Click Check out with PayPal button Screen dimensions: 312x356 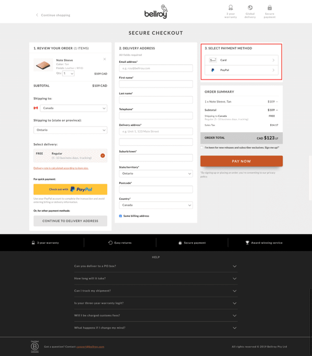tap(70, 189)
